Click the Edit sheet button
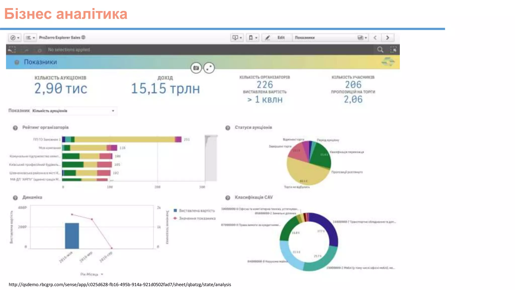The width and height of the screenshot is (515, 290). pos(277,38)
